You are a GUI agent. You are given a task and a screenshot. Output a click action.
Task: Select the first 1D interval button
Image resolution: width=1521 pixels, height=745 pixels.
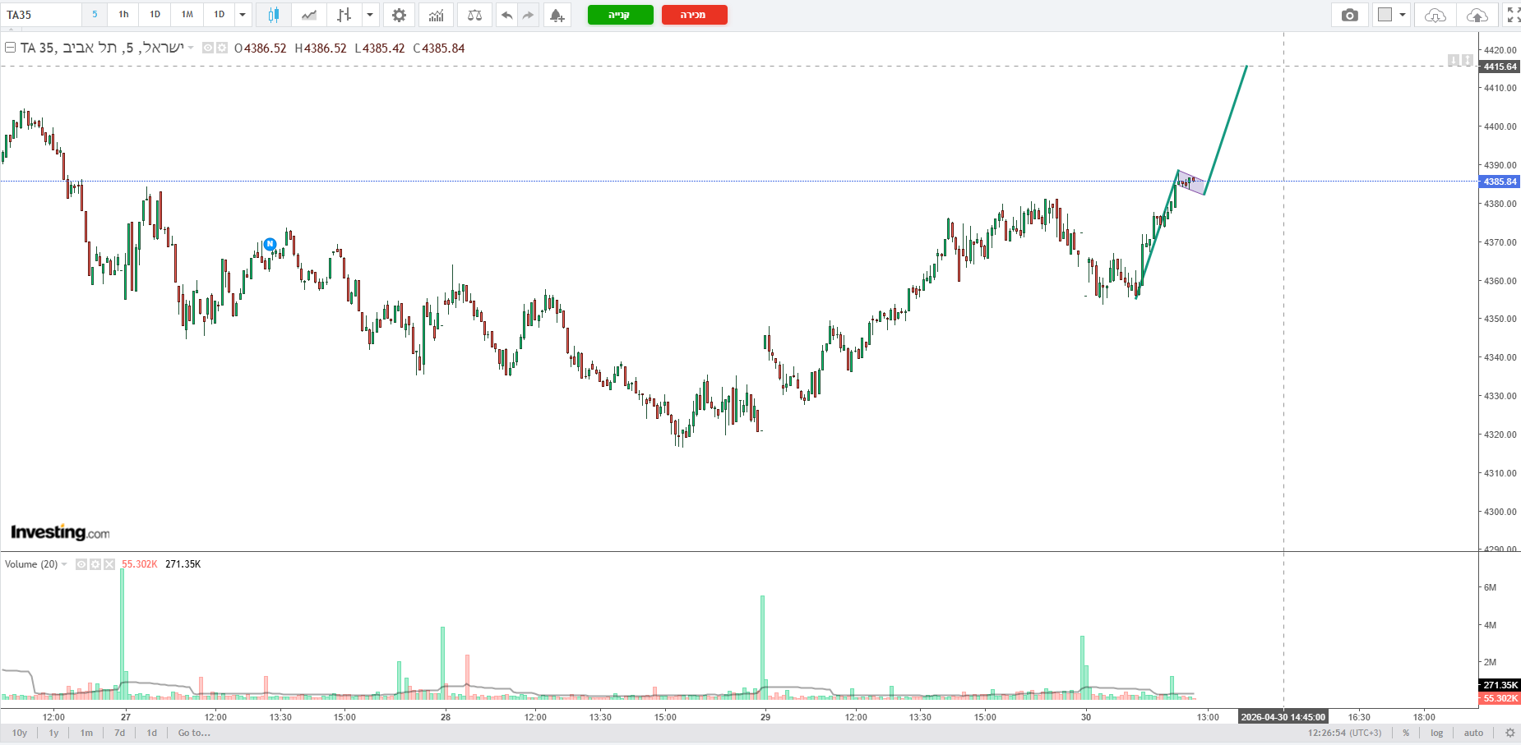click(155, 15)
